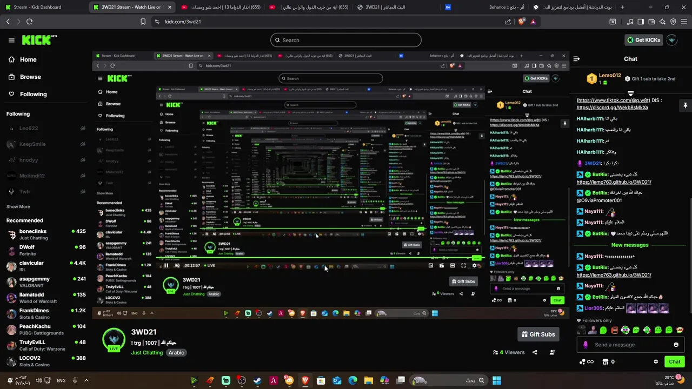The image size is (692, 389).
Task: Collapse the chat panel arrow icon
Action: click(x=576, y=59)
